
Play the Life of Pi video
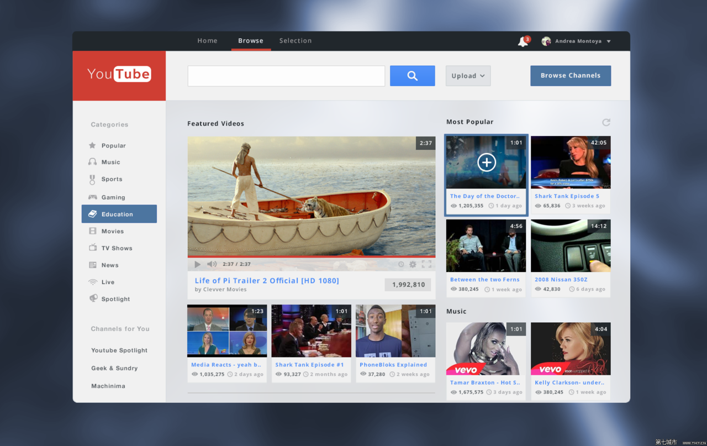(197, 264)
